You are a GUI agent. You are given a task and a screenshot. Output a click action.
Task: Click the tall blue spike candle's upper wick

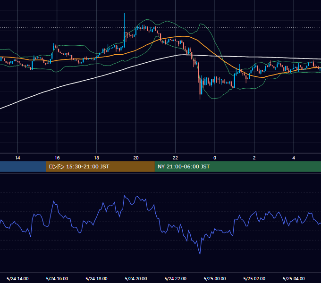pyautogui.click(x=124, y=23)
